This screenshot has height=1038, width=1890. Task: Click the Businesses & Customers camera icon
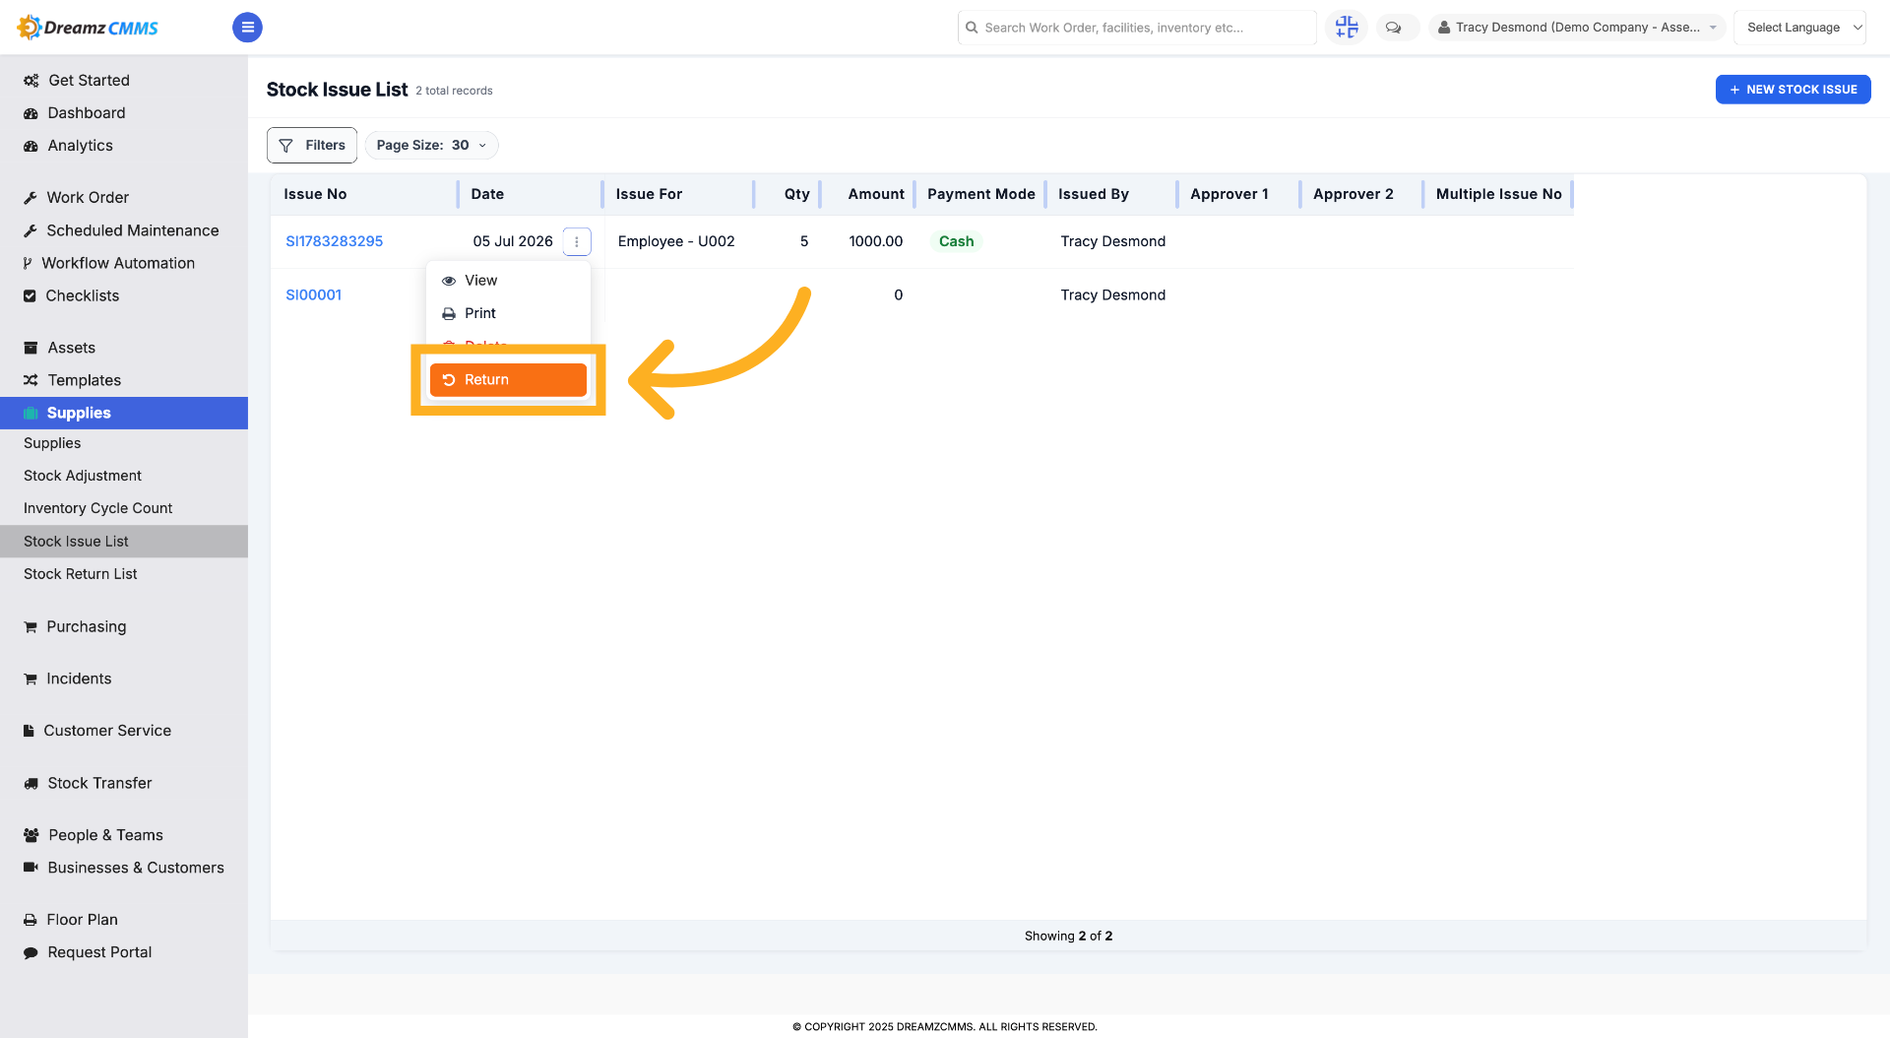31,868
